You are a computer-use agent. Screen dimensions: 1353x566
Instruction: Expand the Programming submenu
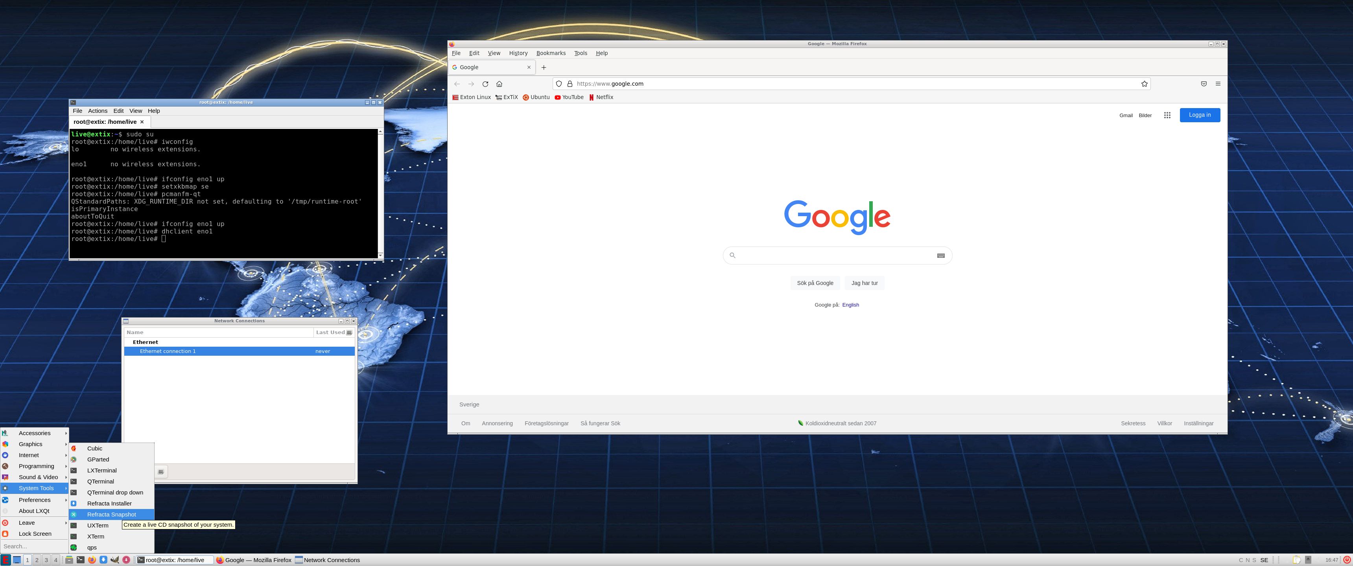pyautogui.click(x=35, y=466)
